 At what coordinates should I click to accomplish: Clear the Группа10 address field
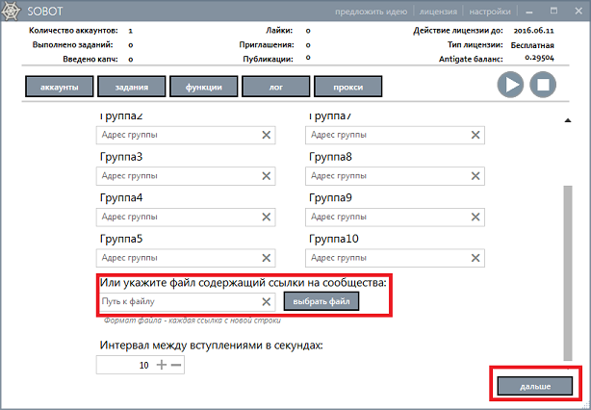475,259
